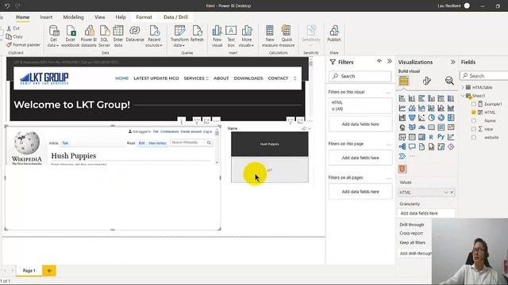This screenshot has width=508, height=285.
Task: Select the treemap visual
Action: pos(451,118)
